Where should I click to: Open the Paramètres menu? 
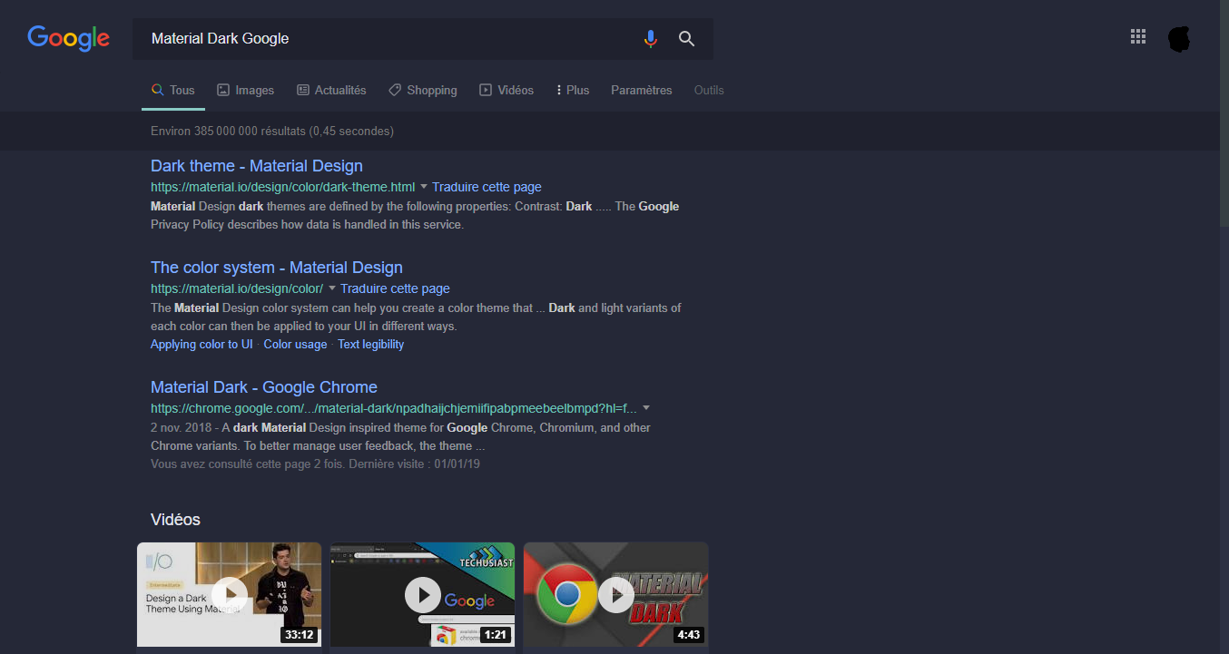641,90
